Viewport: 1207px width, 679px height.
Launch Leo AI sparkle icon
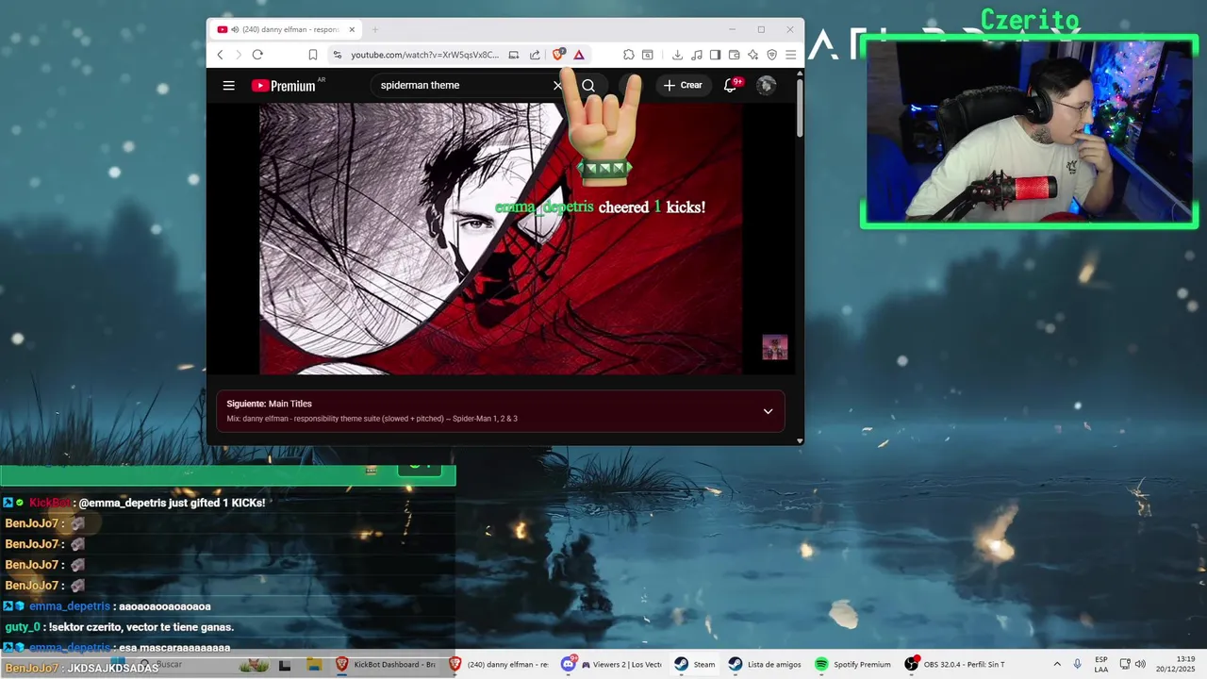coord(752,55)
